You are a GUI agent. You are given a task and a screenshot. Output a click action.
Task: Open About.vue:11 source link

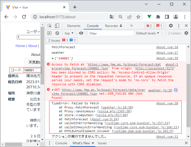pyautogui.click(x=167, y=137)
